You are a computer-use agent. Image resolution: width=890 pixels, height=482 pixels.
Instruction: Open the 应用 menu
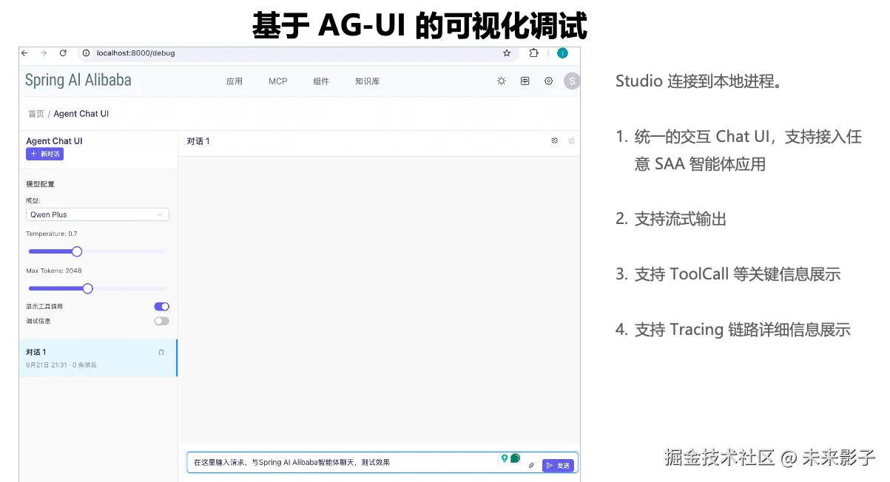click(x=235, y=81)
